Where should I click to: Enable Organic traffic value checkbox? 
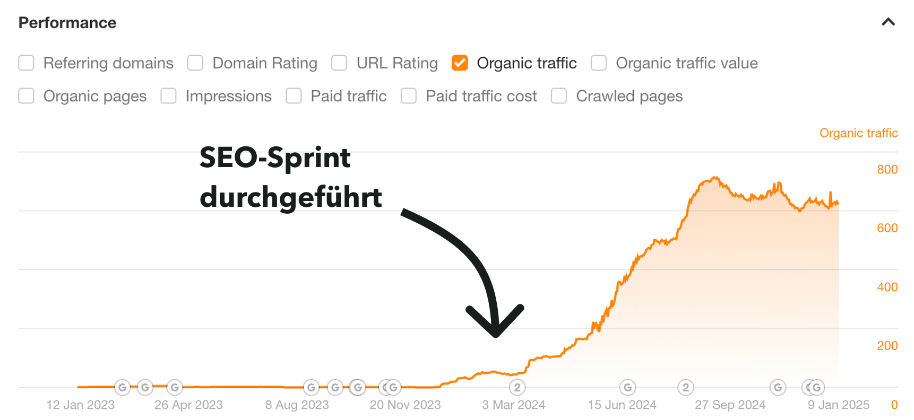(599, 63)
